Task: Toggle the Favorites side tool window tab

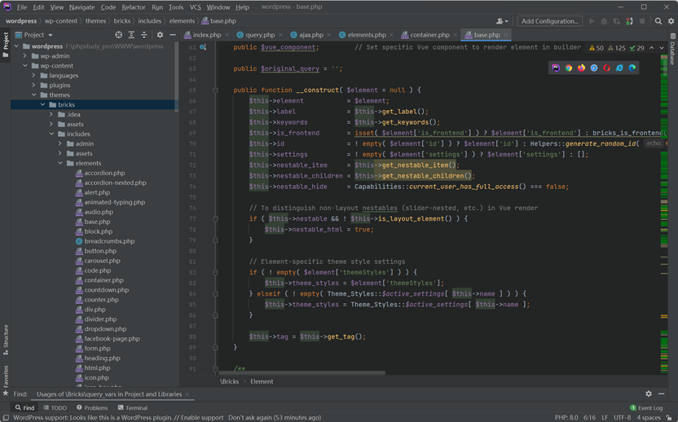Action: click(x=6, y=380)
